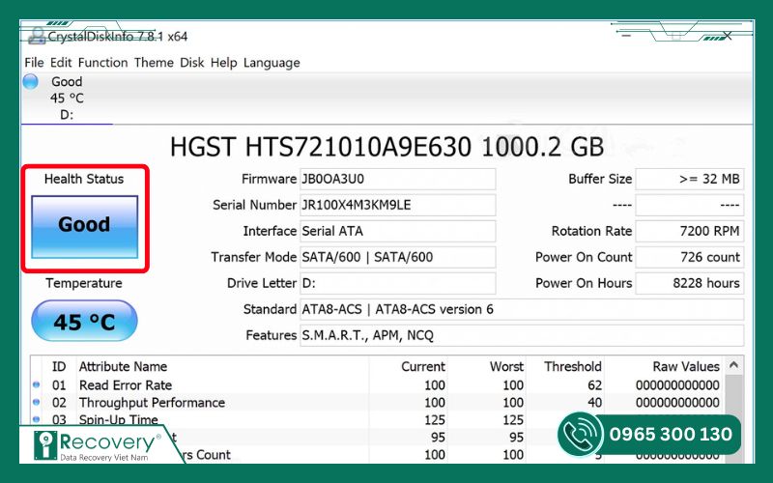The height and width of the screenshot is (483, 773).
Task: Click the 45 °C temperature button
Action: pos(84,321)
